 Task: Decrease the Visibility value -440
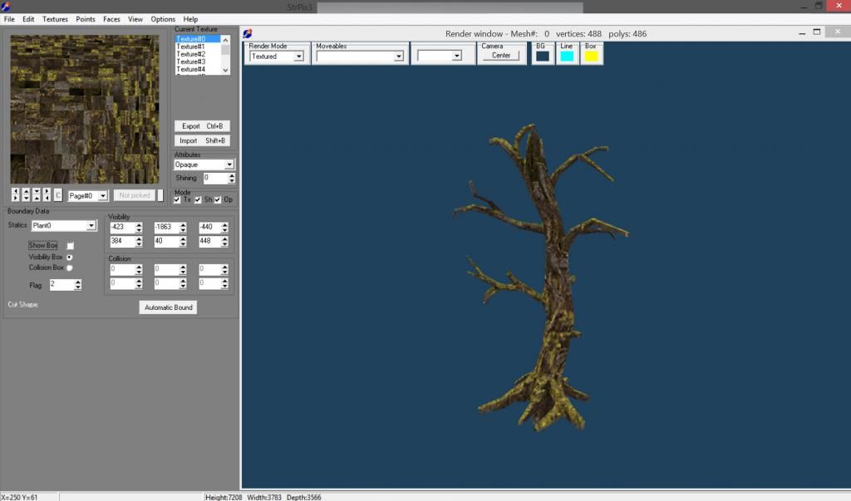coord(224,230)
